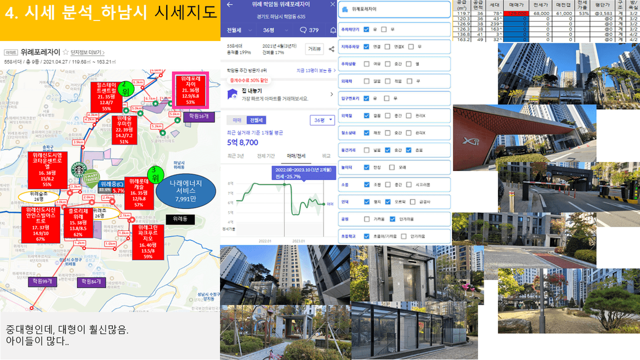The width and height of the screenshot is (640, 360).
Task: Open the 36평 size dropdown in header
Action: pyautogui.click(x=274, y=30)
